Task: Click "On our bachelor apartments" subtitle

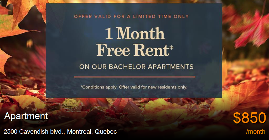Action: pyautogui.click(x=136, y=67)
